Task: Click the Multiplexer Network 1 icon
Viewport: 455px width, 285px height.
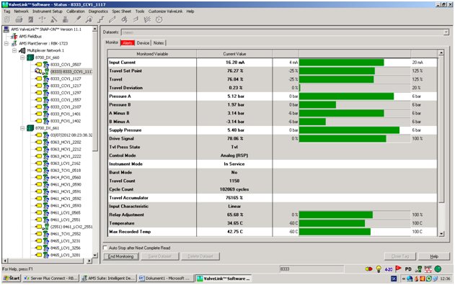Action: tap(22, 50)
